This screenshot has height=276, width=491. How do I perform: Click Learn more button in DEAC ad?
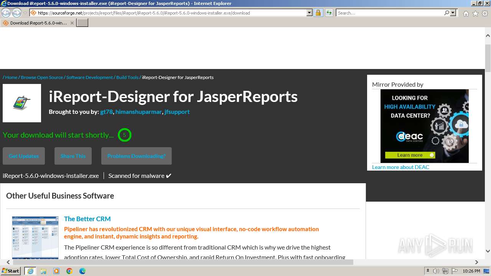pyautogui.click(x=410, y=155)
